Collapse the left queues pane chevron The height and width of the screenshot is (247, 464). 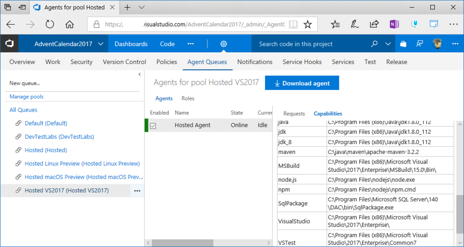(x=140, y=74)
